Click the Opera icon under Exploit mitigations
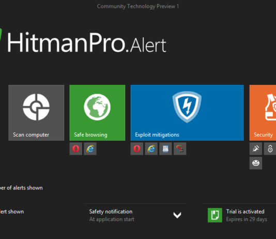The width and height of the screenshot is (276, 239). (x=137, y=149)
